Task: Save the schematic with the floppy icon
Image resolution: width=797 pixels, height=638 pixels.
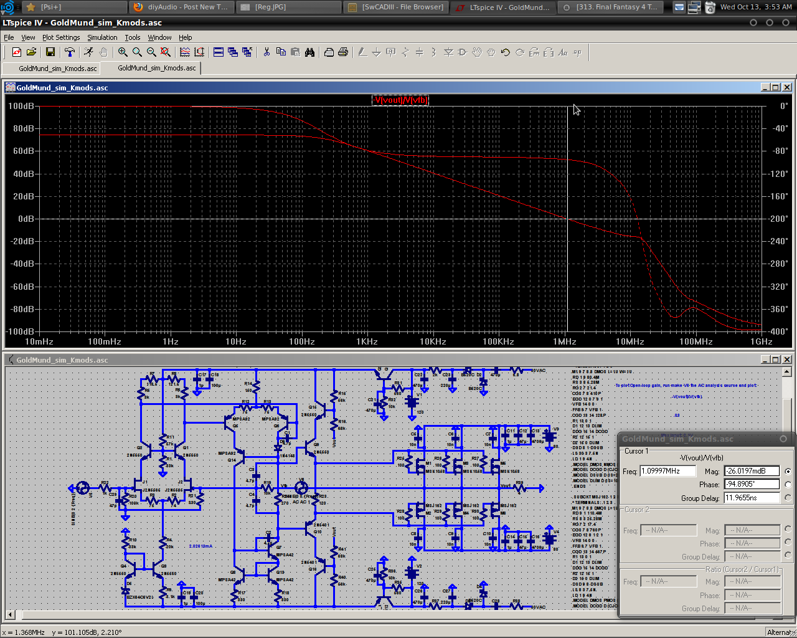Action: coord(50,52)
